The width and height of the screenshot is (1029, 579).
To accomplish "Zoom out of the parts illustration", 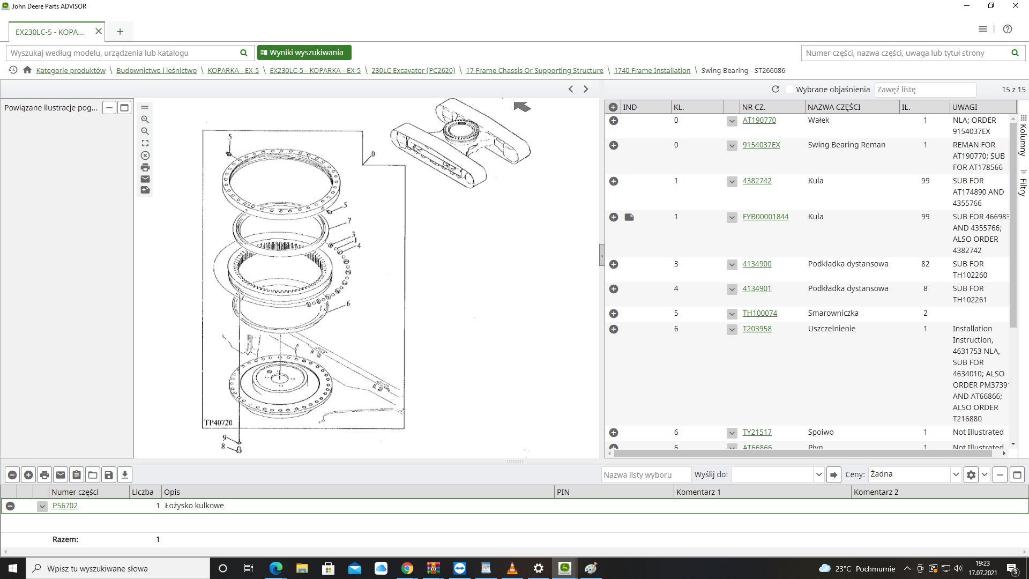I will point(145,131).
